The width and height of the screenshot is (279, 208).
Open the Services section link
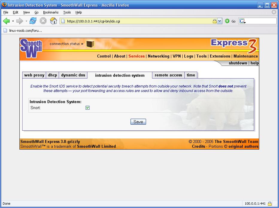(137, 56)
